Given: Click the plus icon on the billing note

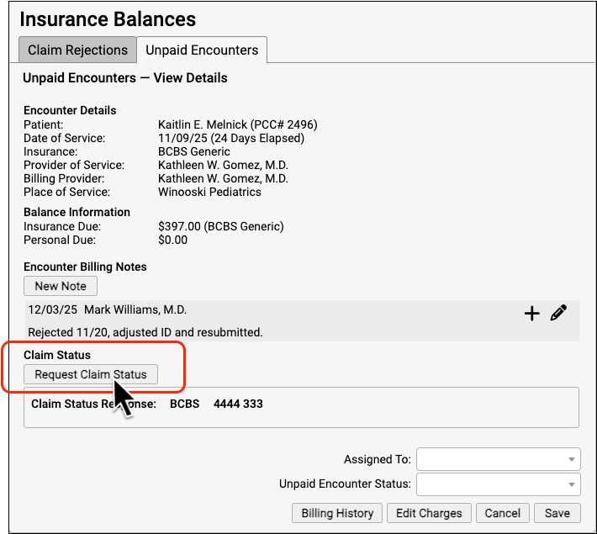Looking at the screenshot, I should click(x=531, y=314).
